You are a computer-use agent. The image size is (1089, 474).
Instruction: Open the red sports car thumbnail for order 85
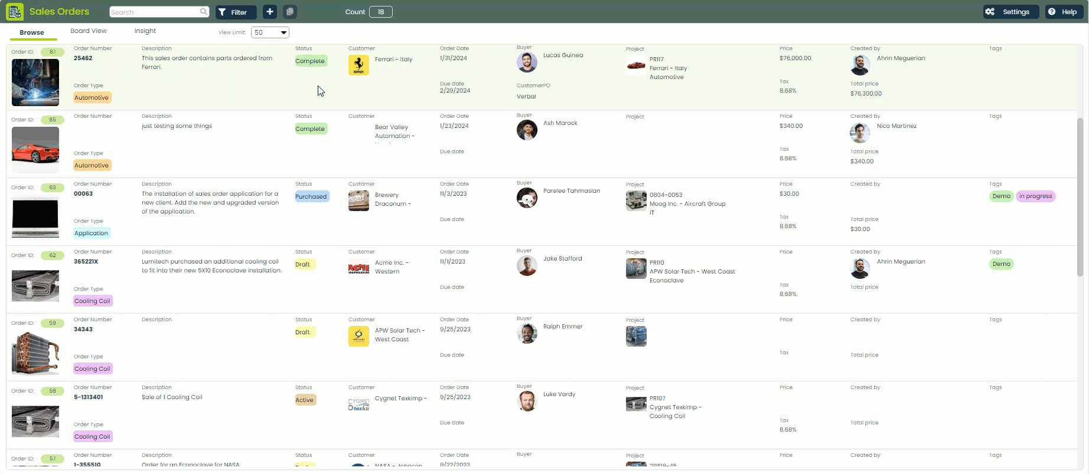point(35,150)
